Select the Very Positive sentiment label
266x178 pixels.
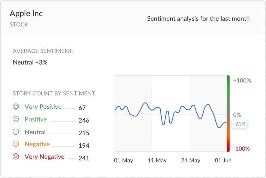click(43, 107)
